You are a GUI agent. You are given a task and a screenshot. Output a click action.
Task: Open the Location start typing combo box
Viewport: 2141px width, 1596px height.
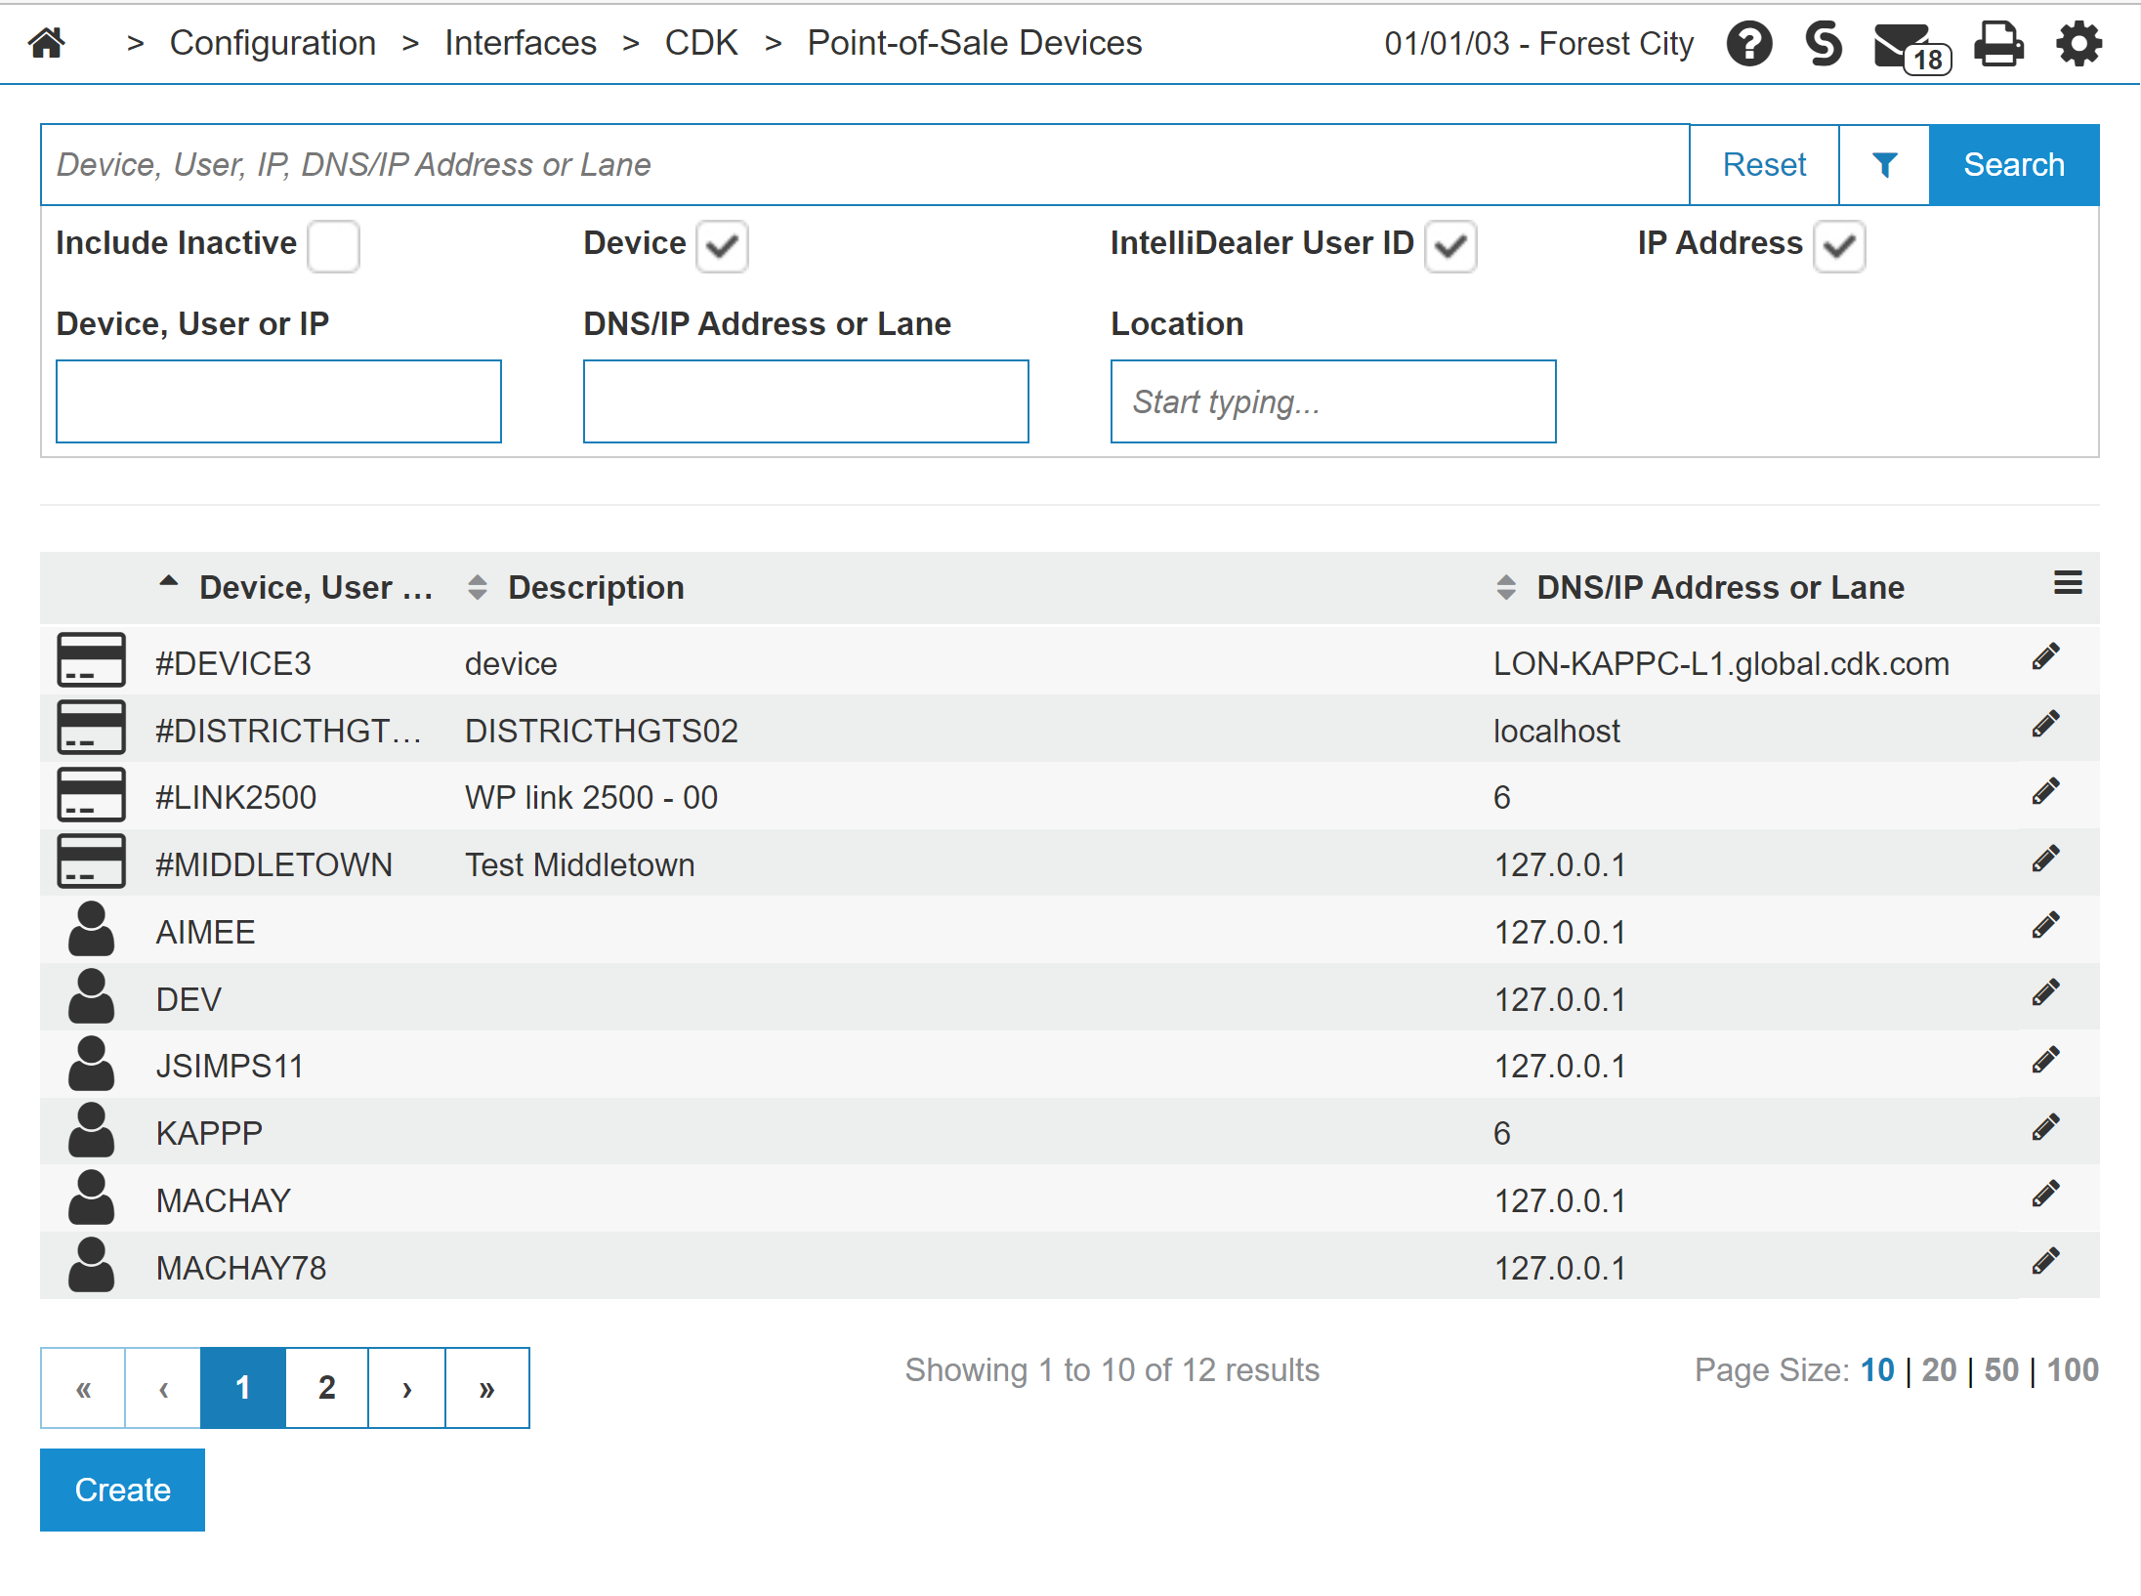point(1332,401)
